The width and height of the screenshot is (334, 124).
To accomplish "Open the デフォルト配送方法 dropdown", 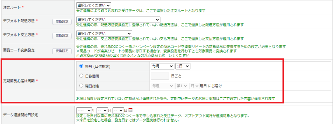I will (118, 20).
